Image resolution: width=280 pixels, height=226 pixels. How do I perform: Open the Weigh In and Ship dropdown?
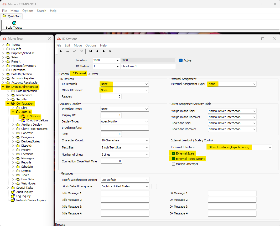coord(254,111)
